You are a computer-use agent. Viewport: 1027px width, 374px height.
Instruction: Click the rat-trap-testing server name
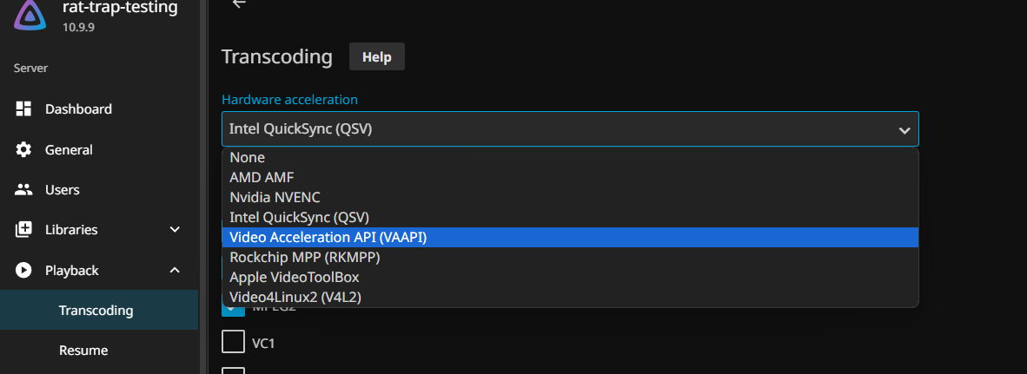(120, 9)
